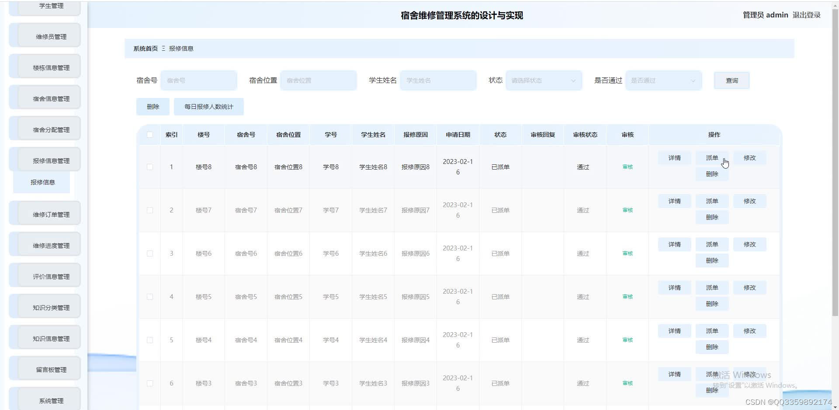Image resolution: width=839 pixels, height=410 pixels.
Task: Click into the 宿舍号 search field
Action: click(x=199, y=80)
